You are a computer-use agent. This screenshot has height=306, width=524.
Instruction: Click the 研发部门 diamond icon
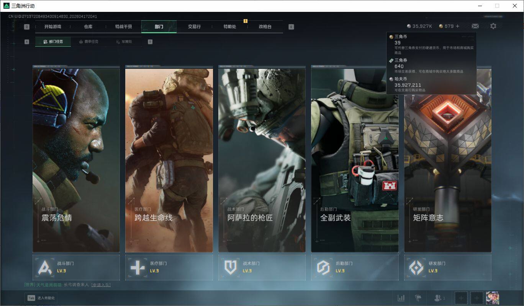(416, 267)
